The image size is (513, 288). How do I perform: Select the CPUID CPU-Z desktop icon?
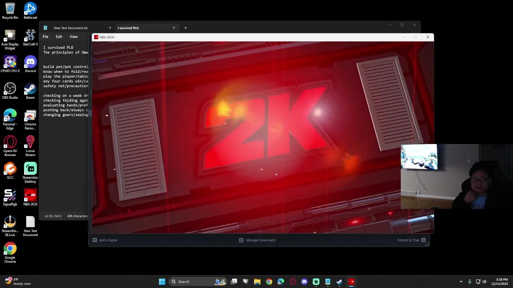pyautogui.click(x=10, y=64)
